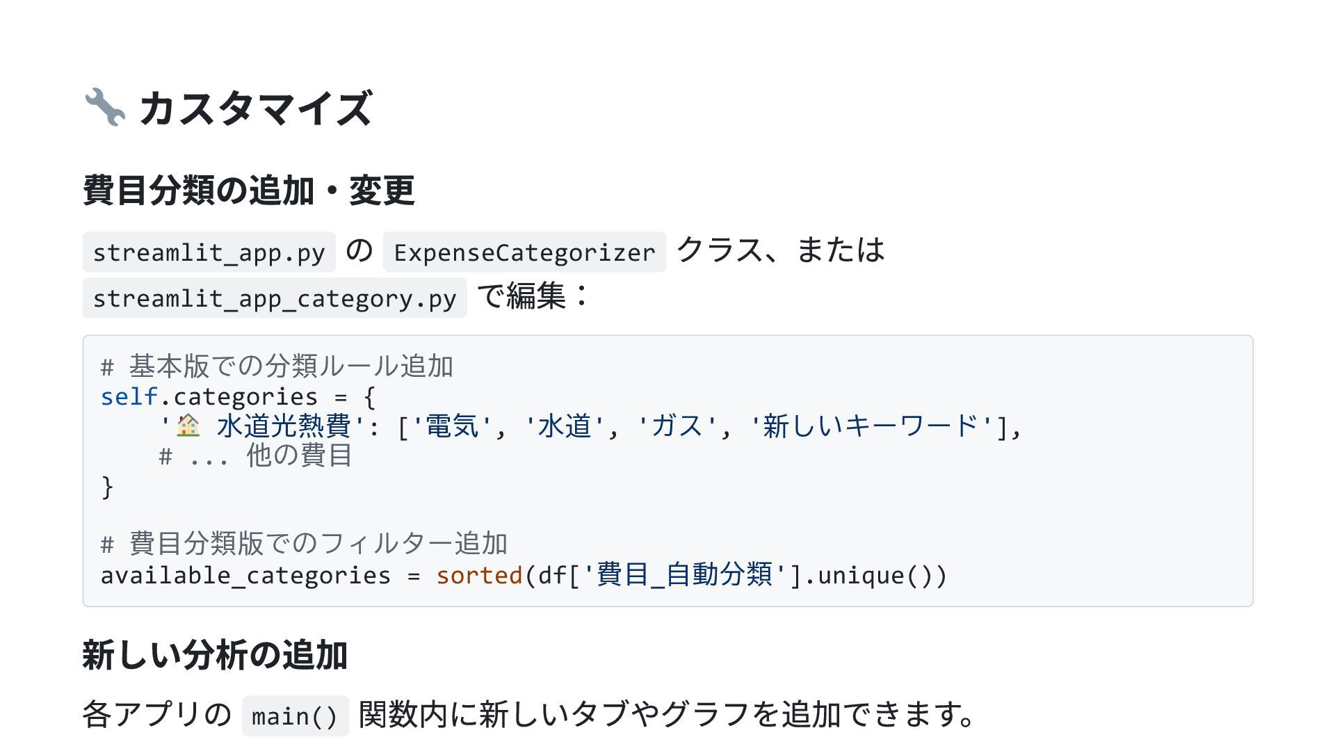
Task: Click the 費目分類の追加・変更 subheading
Action: [x=248, y=191]
